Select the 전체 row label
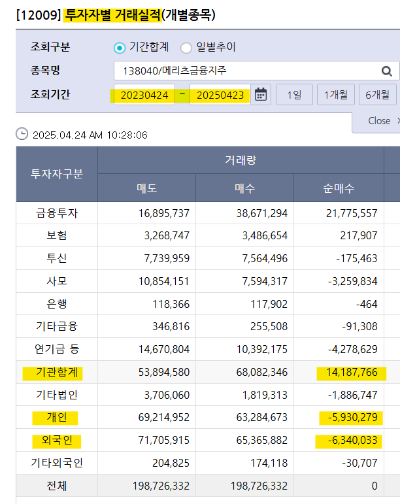This screenshot has width=400, height=504. (57, 486)
